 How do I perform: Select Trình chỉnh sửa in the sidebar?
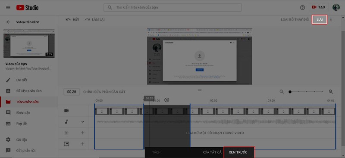click(29, 102)
